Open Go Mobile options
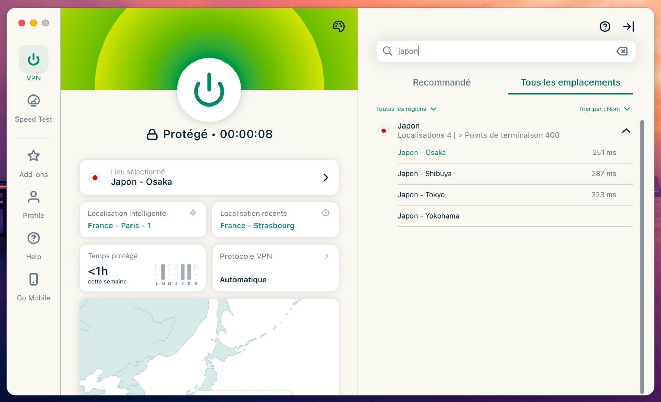Image resolution: width=661 pixels, height=402 pixels. pos(33,285)
